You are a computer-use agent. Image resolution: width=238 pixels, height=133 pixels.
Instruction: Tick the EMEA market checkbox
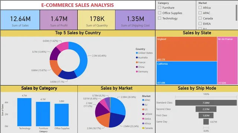[x=200, y=24]
